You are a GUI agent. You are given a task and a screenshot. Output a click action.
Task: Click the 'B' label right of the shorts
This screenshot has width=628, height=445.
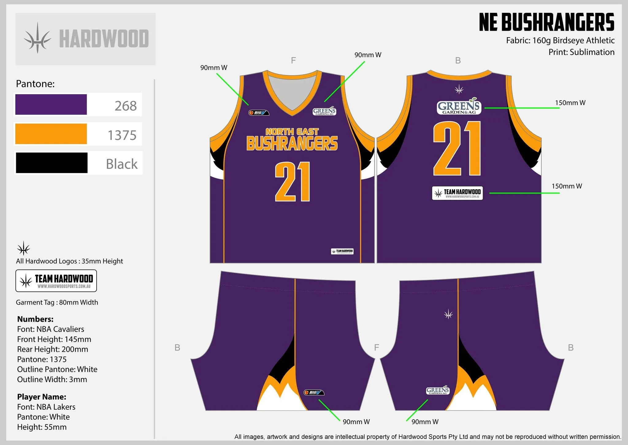click(x=571, y=348)
